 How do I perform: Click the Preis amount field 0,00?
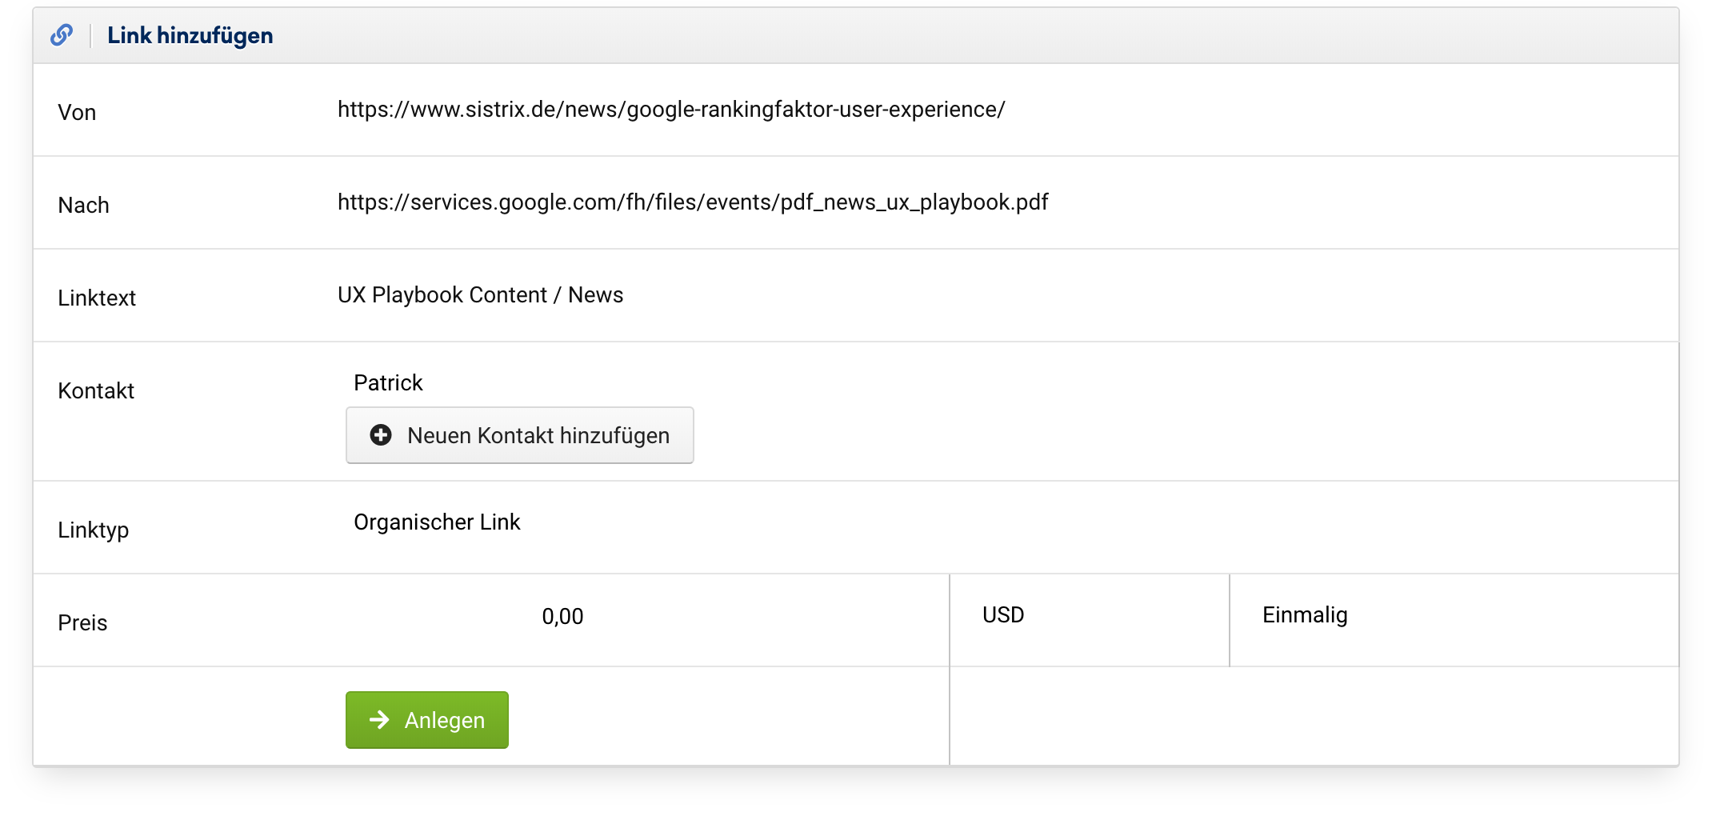[x=562, y=616]
